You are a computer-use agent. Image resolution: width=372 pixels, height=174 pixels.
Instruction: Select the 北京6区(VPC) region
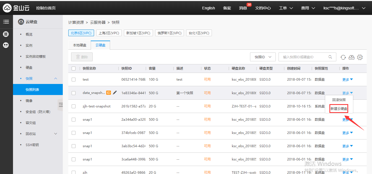81,33
